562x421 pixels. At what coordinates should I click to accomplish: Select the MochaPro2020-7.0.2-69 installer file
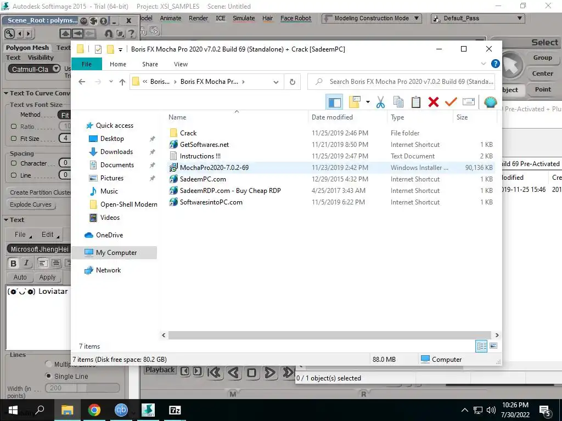pos(215,168)
